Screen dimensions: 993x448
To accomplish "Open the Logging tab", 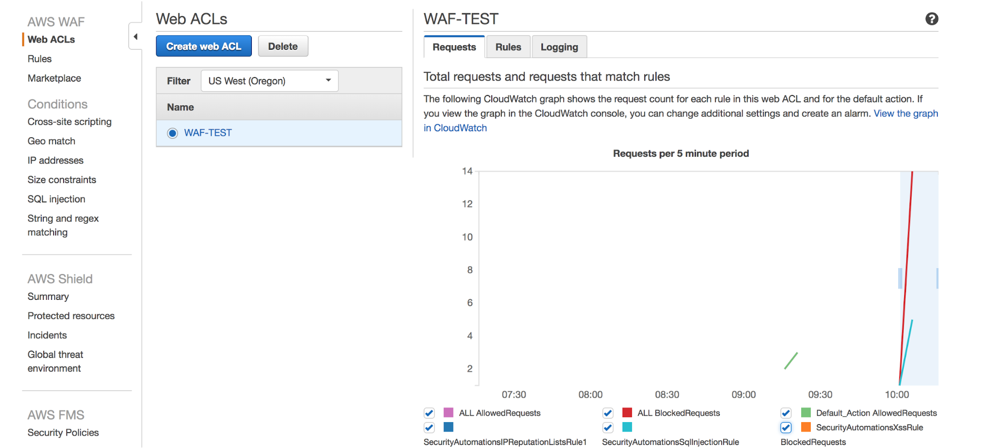I will (x=559, y=46).
